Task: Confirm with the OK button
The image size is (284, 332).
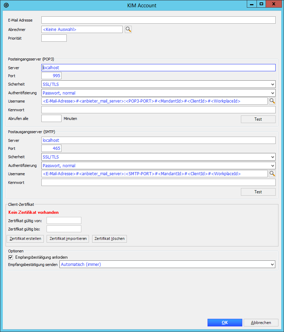Action: [225, 323]
